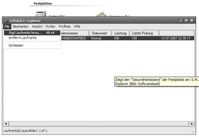The height and width of the screenshot is (137, 199).
Task: Expand the Prüfen menu
Action: coord(50,26)
